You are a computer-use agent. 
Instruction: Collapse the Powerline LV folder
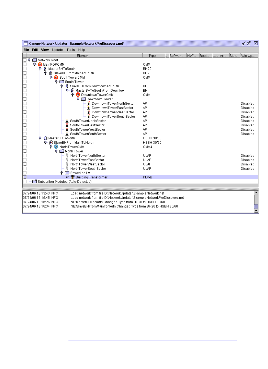[62, 173]
